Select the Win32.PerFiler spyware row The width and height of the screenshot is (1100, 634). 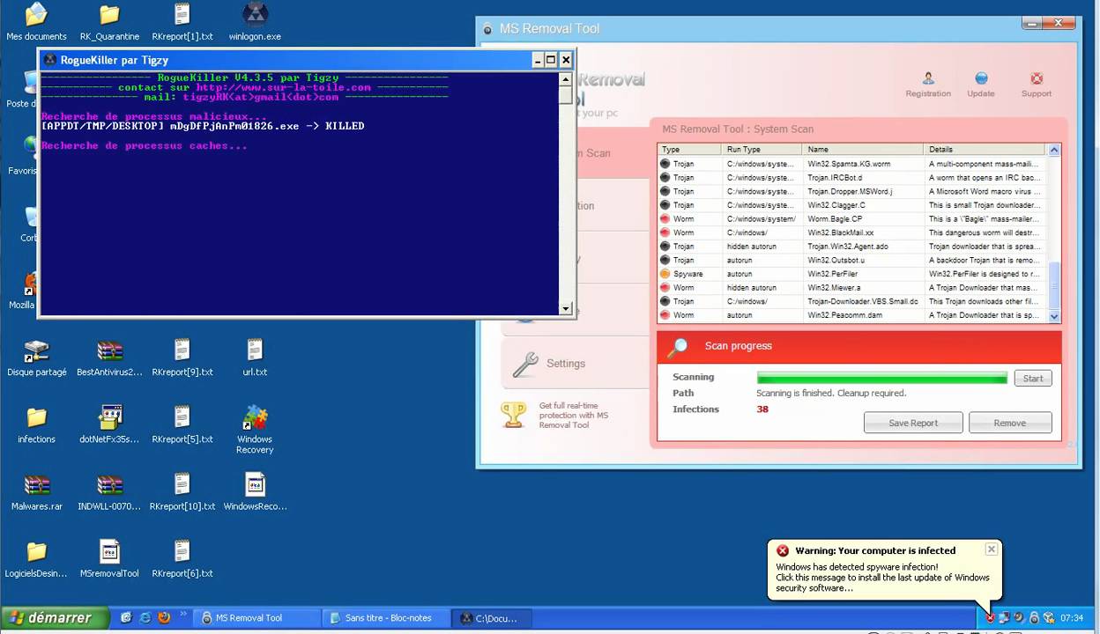851,274
